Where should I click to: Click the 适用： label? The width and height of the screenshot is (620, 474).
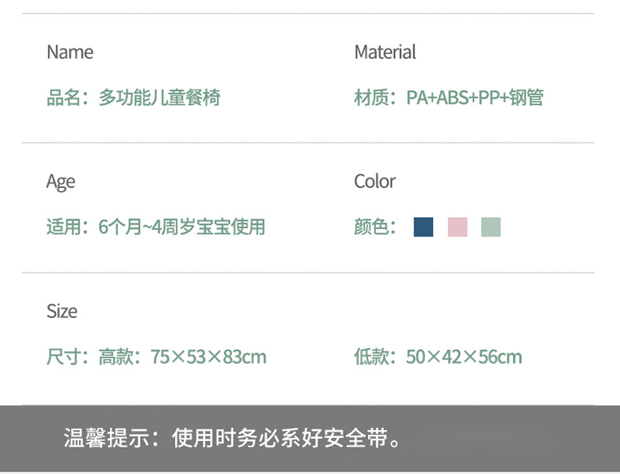[69, 227]
